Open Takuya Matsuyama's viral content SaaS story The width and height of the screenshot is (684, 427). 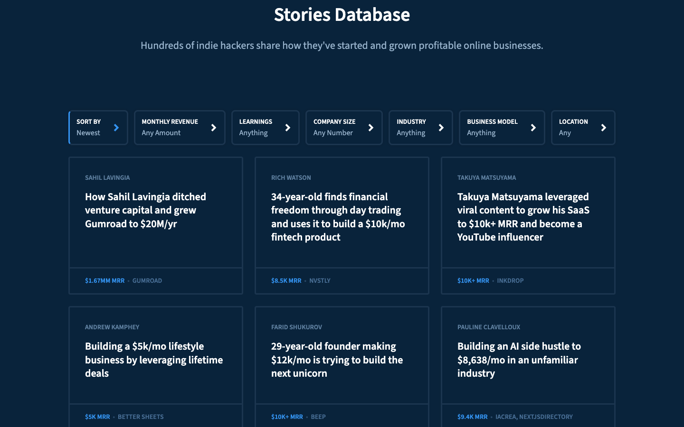click(x=523, y=217)
